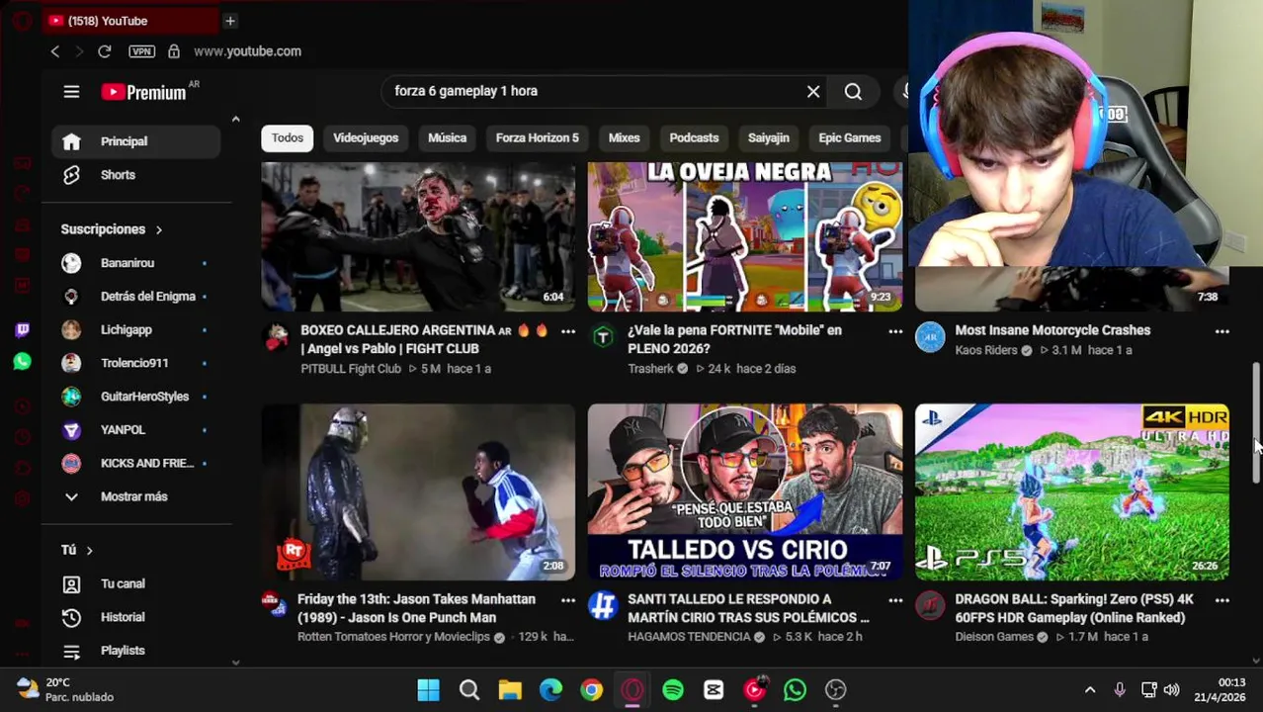Screen dimensions: 1263x712
Task: Open TALLEDO VS CIRIO video thumbnail
Action: [745, 491]
